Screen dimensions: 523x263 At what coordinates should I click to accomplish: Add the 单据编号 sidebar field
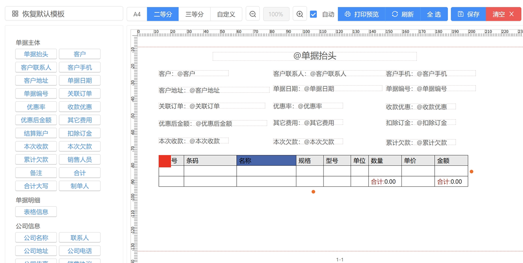point(36,94)
